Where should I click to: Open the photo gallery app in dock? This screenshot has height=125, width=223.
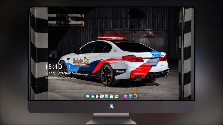pos(116,96)
